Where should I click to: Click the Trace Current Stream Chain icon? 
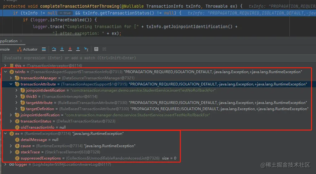pyautogui.click(x=104, y=49)
